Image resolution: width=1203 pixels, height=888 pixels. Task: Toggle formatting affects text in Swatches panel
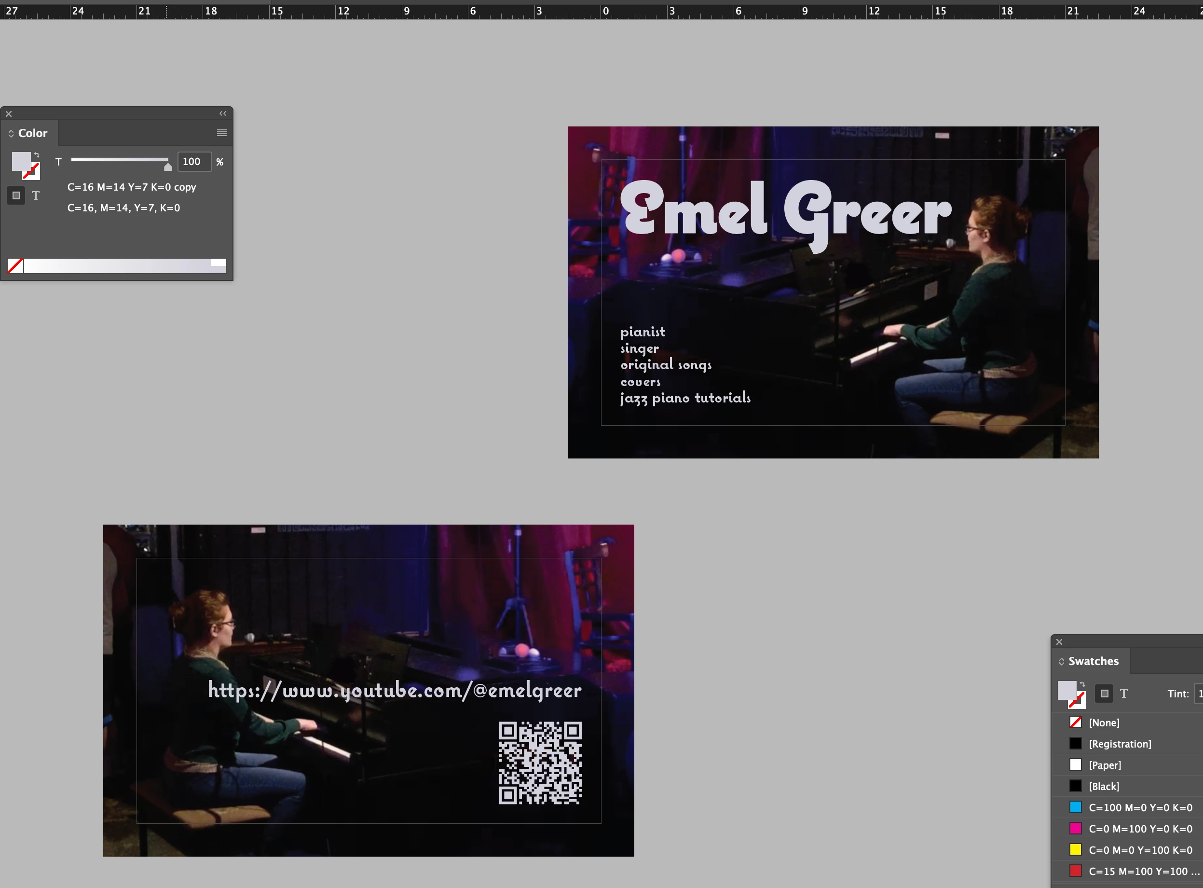[x=1123, y=694]
